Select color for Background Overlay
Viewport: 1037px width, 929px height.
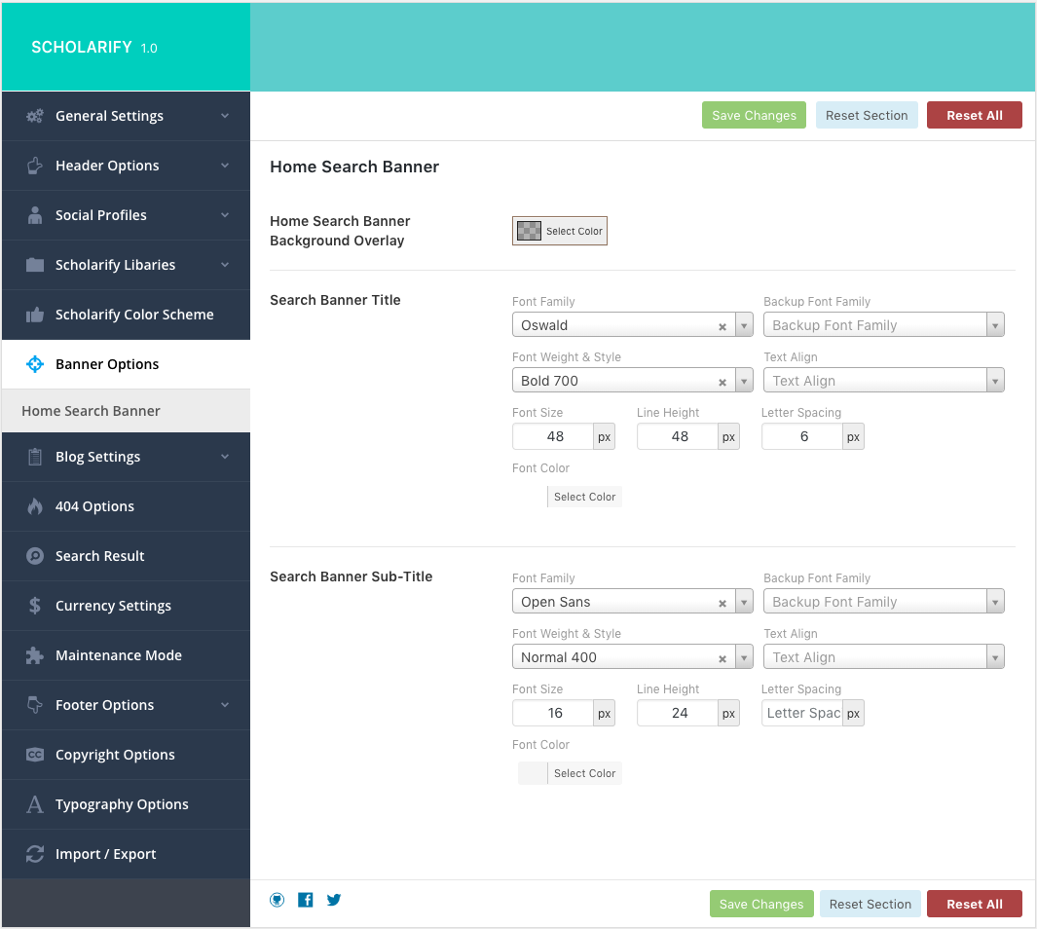(x=560, y=231)
